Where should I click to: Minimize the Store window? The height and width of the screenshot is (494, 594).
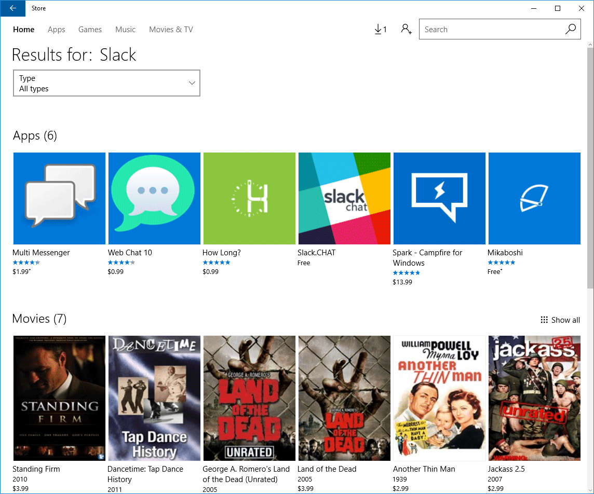(534, 8)
